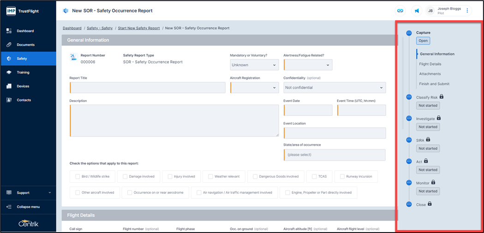
Task: Open the announcements megaphone icon
Action: pyautogui.click(x=416, y=11)
